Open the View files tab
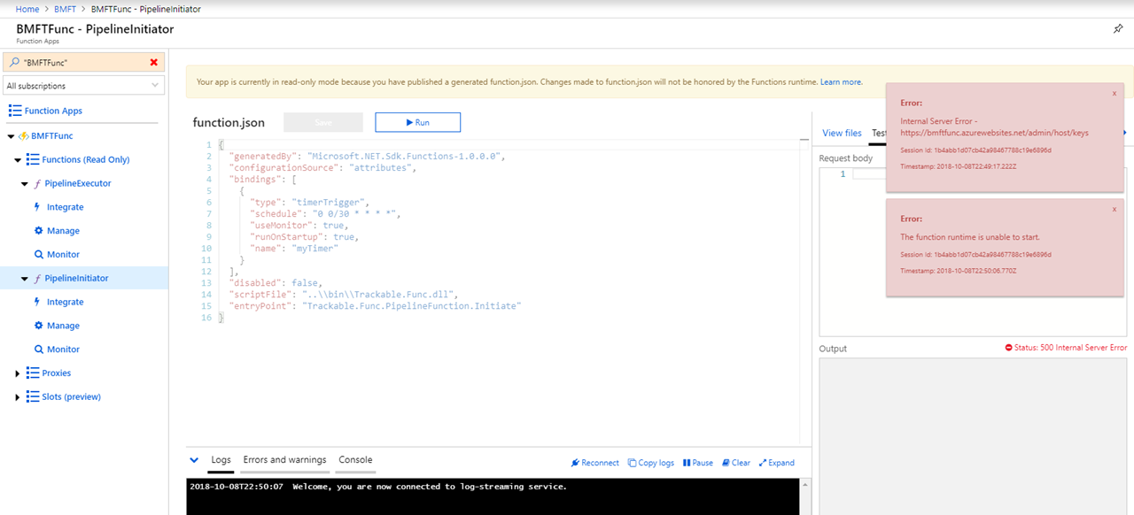The width and height of the screenshot is (1134, 515). 842,133
